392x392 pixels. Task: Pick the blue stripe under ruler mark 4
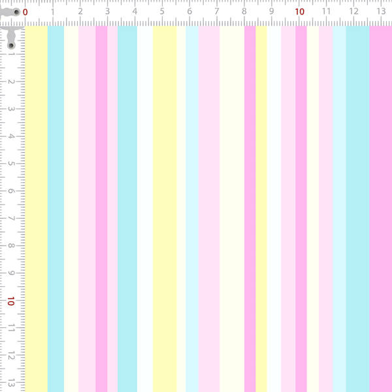tap(127, 209)
